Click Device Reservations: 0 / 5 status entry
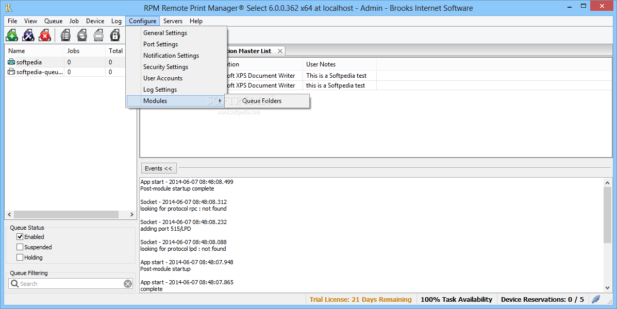This screenshot has width=617, height=309. pyautogui.click(x=542, y=300)
